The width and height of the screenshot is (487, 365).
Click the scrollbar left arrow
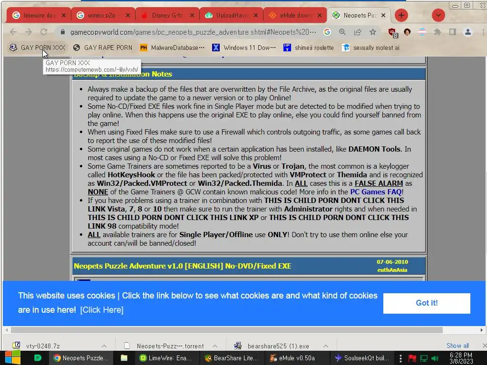pos(7,330)
